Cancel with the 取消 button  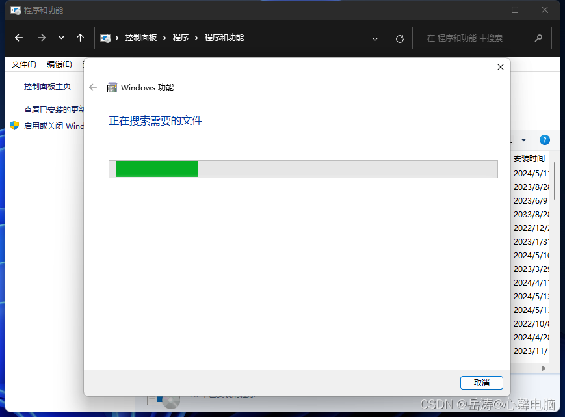(x=481, y=383)
